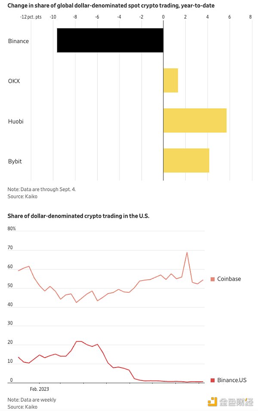Screen dimensions: 258x411
Task: Click the Huobi row label
Action: pos(15,121)
